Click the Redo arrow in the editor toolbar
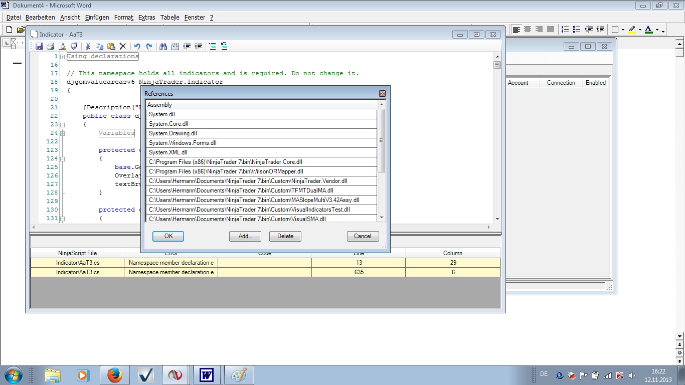 [x=149, y=46]
